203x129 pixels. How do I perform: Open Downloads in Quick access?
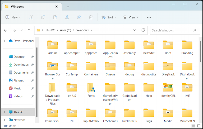point(19,65)
